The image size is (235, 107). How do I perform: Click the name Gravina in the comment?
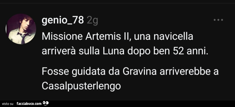(139, 72)
